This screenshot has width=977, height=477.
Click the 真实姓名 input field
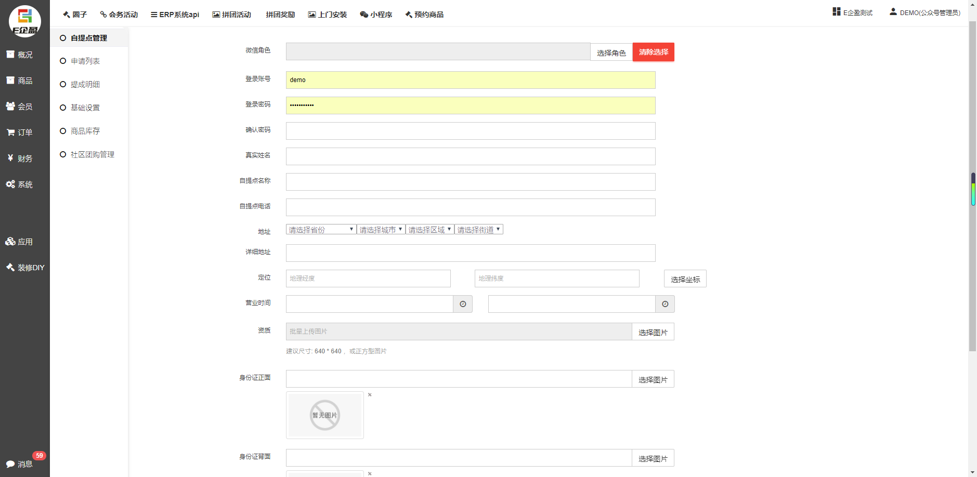[470, 156]
